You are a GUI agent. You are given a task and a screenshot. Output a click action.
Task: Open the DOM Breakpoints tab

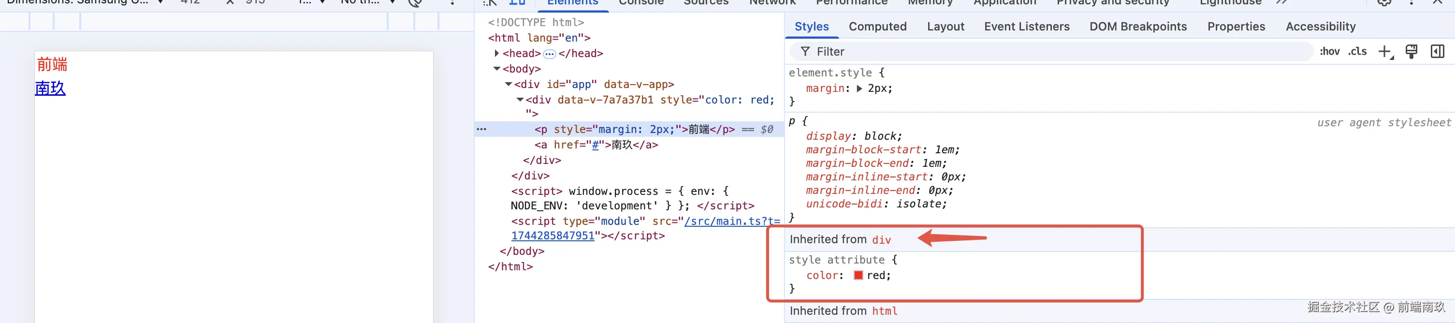(1137, 27)
